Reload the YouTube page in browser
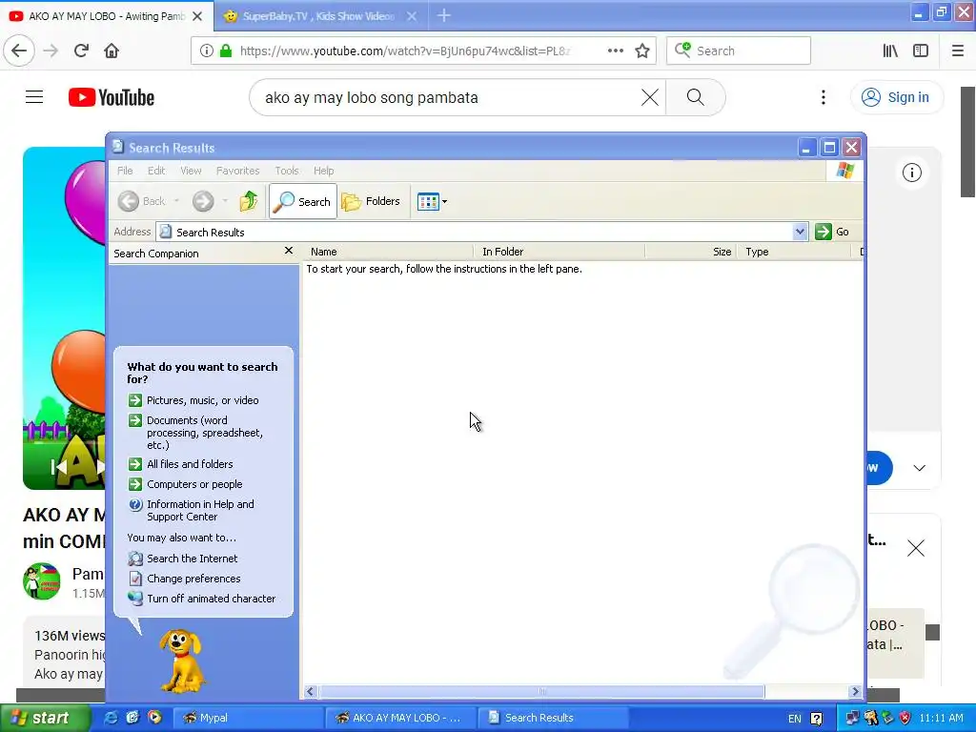Viewport: 976px width, 732px height. [81, 51]
